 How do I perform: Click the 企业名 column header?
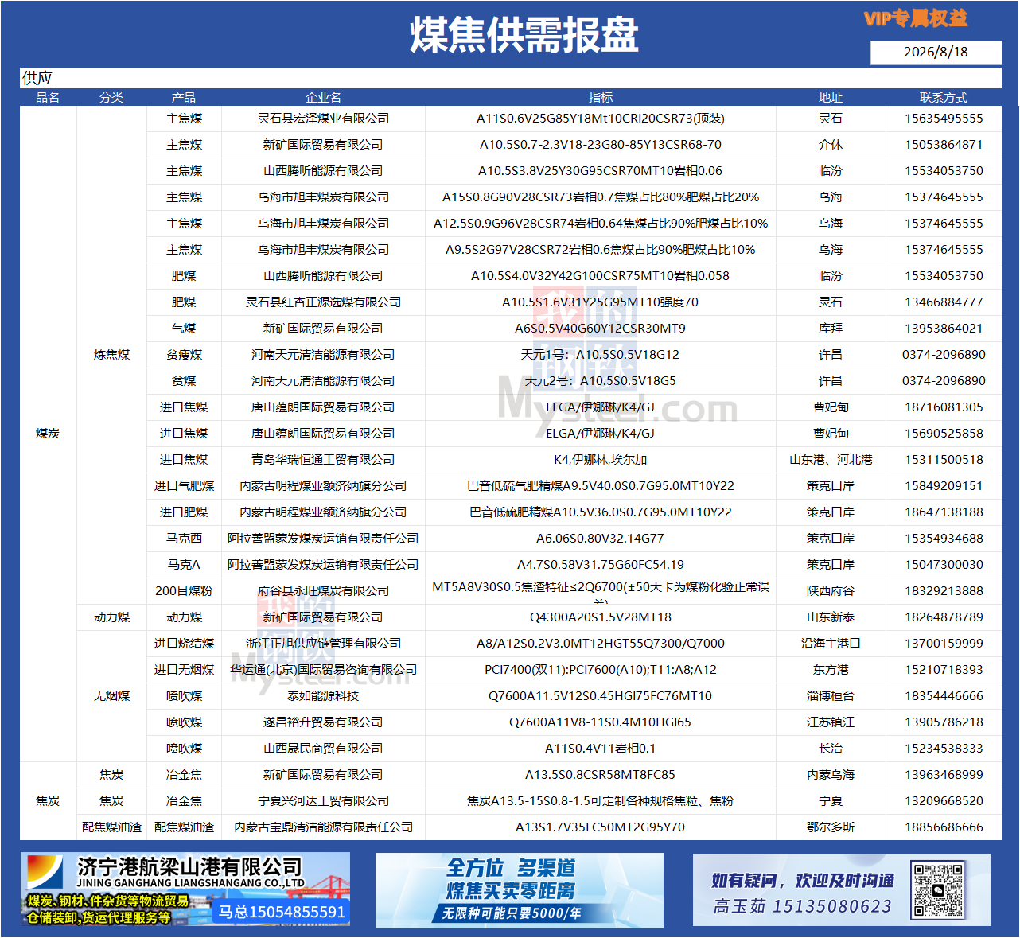coord(323,98)
